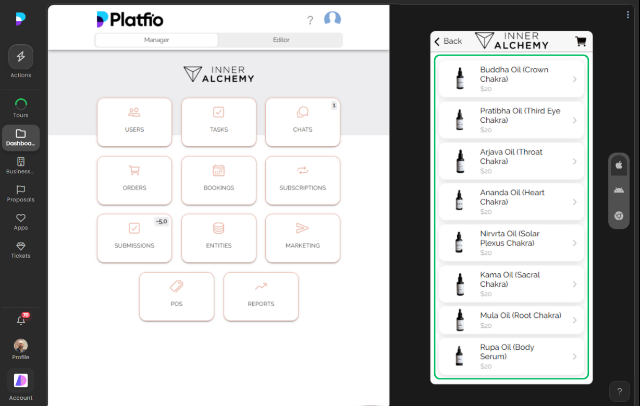Switch preview to iOS view
This screenshot has width=640, height=406.
click(x=619, y=165)
